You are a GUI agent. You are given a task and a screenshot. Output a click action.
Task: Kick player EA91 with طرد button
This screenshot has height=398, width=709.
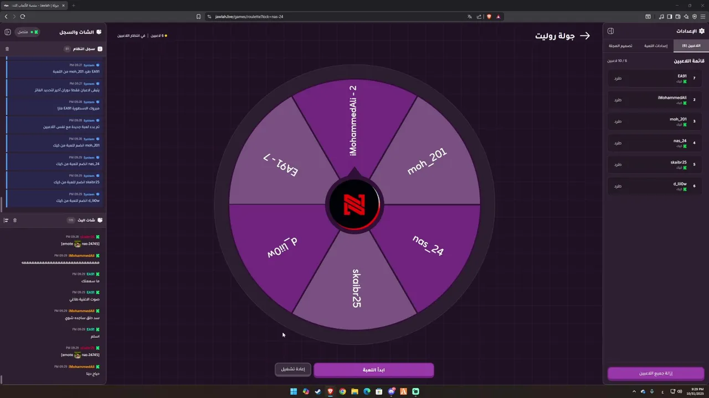click(617, 78)
